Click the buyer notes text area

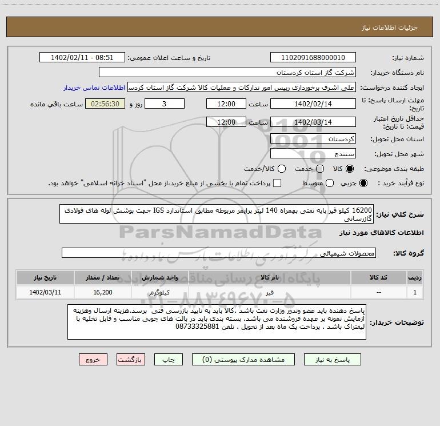[x=217, y=322]
